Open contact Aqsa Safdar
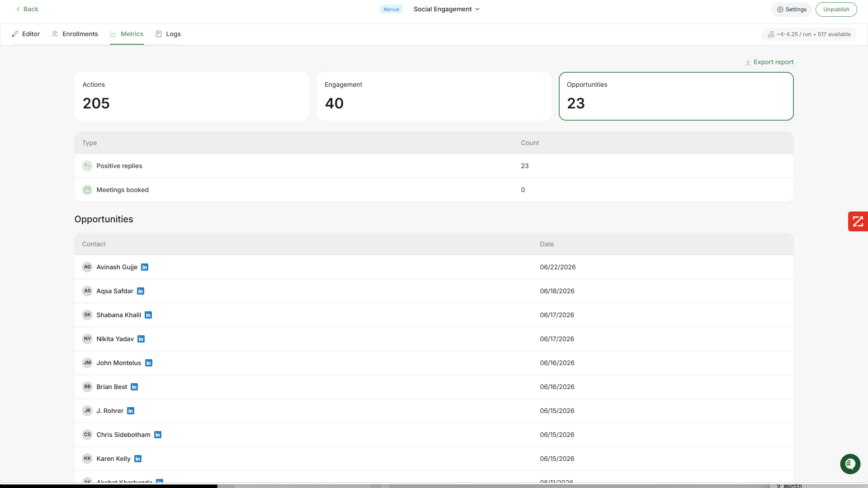 pyautogui.click(x=115, y=291)
